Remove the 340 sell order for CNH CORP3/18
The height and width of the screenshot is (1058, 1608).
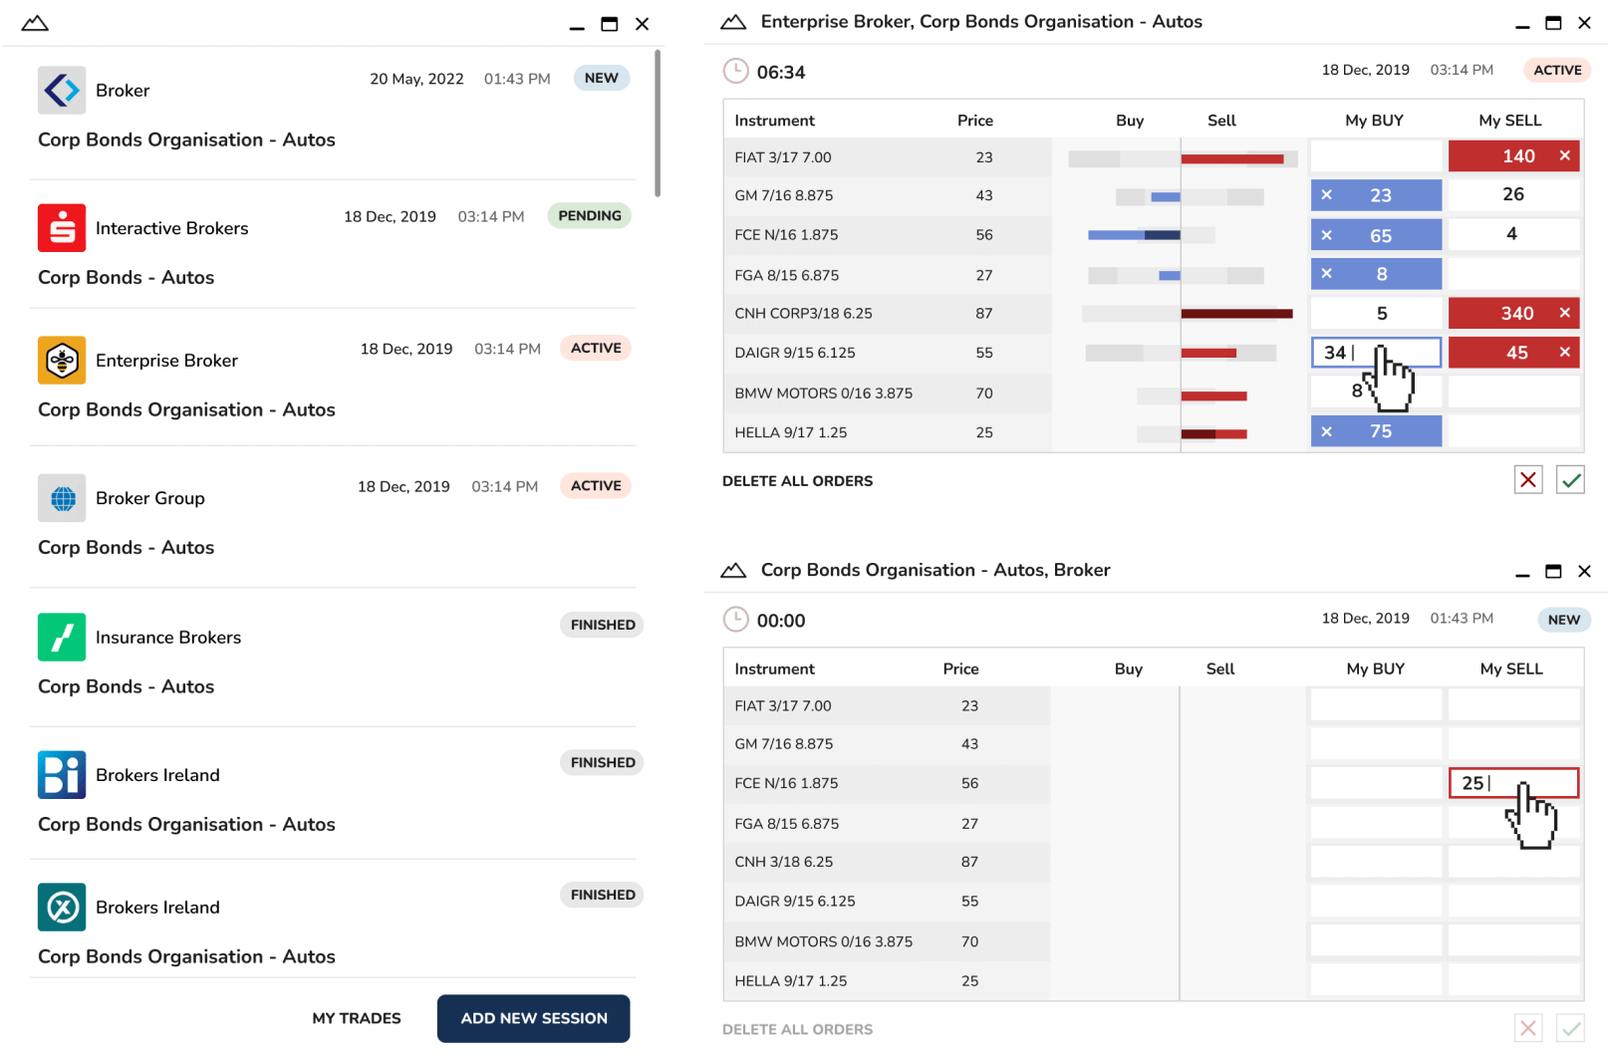pyautogui.click(x=1564, y=314)
